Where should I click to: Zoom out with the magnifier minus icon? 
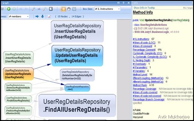(45, 9)
